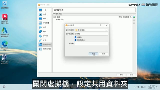Click 取消 in the 加入共用 dialog
The width and height of the screenshot is (160, 90).
coord(103,54)
